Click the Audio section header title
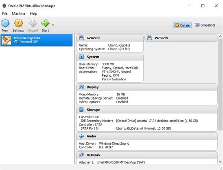This screenshot has width=223, height=170. [91, 136]
